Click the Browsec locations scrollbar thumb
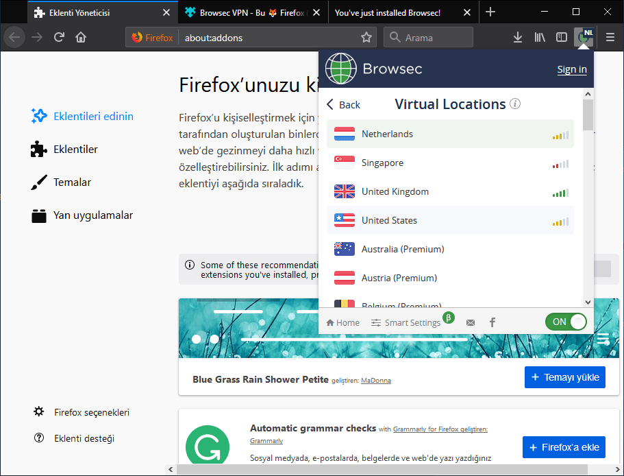The image size is (624, 476). [588, 115]
